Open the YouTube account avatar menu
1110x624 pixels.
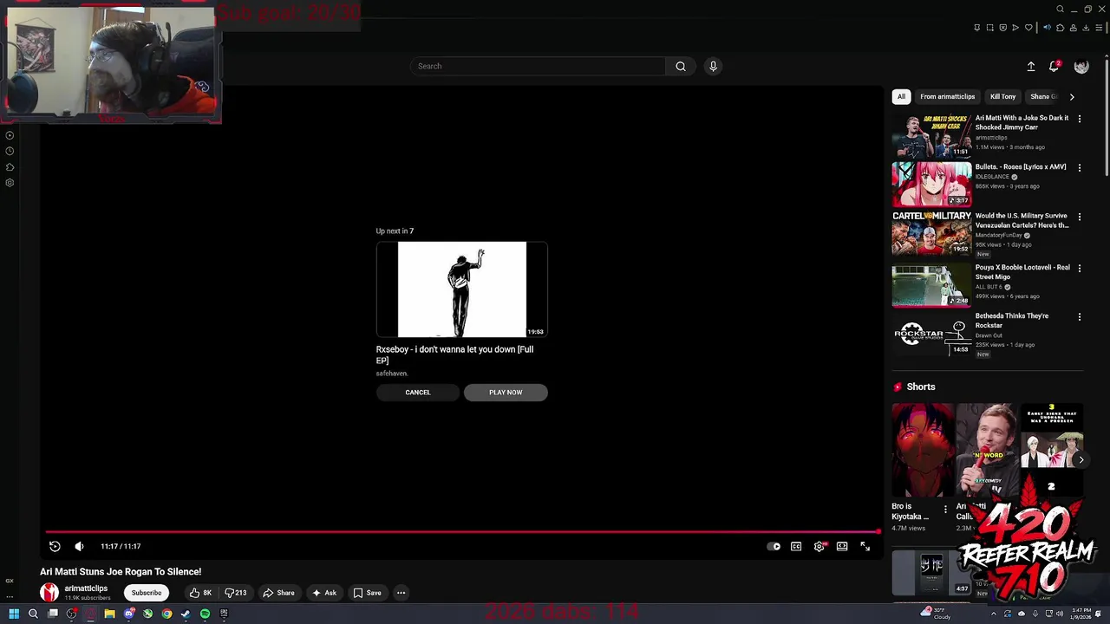1081,66
